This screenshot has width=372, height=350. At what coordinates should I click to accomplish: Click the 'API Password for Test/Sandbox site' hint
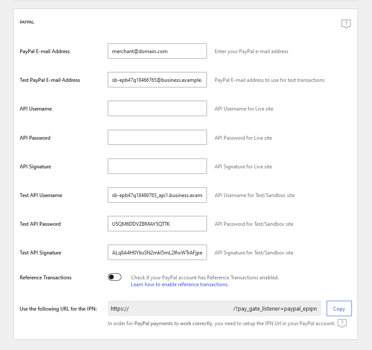point(254,224)
